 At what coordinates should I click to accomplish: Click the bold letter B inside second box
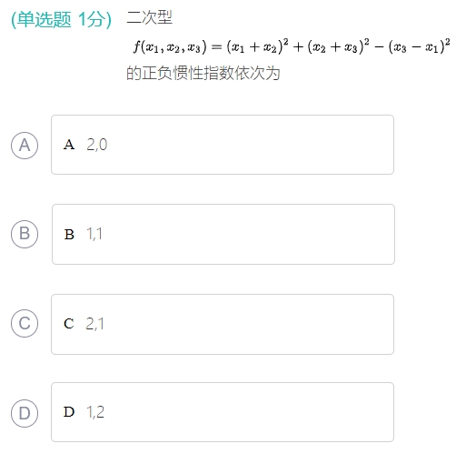(x=69, y=235)
